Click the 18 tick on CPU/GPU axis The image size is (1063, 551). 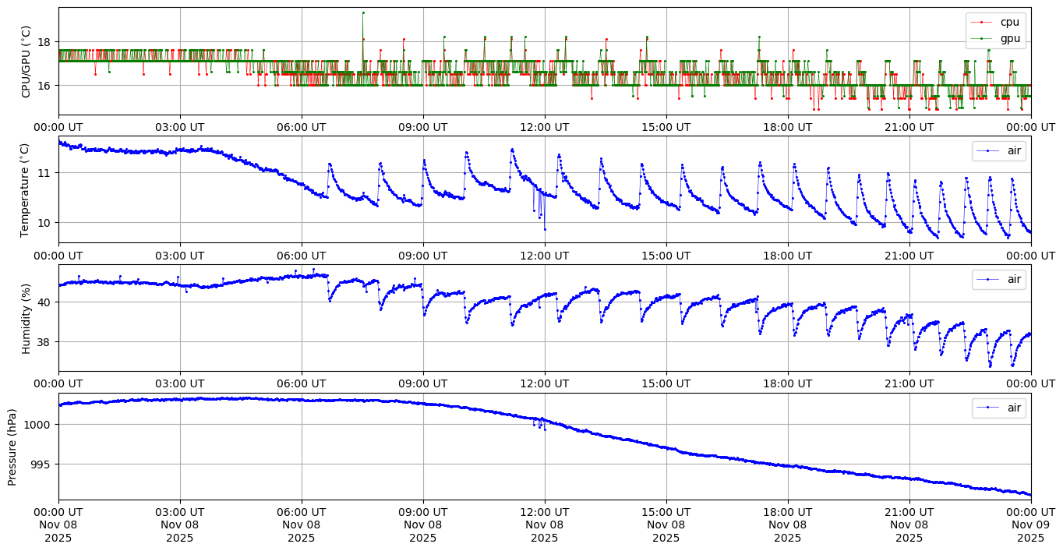(x=44, y=42)
